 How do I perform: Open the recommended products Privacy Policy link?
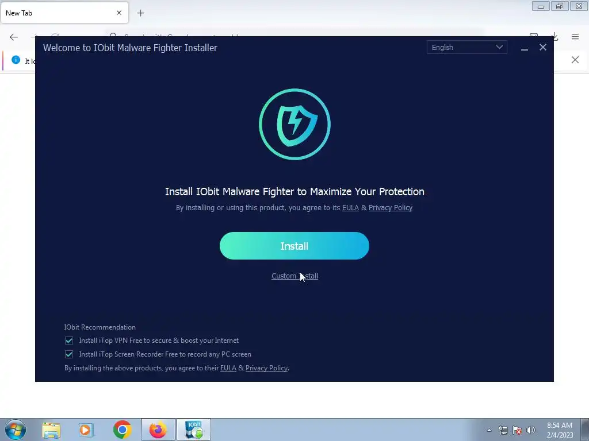click(266, 368)
